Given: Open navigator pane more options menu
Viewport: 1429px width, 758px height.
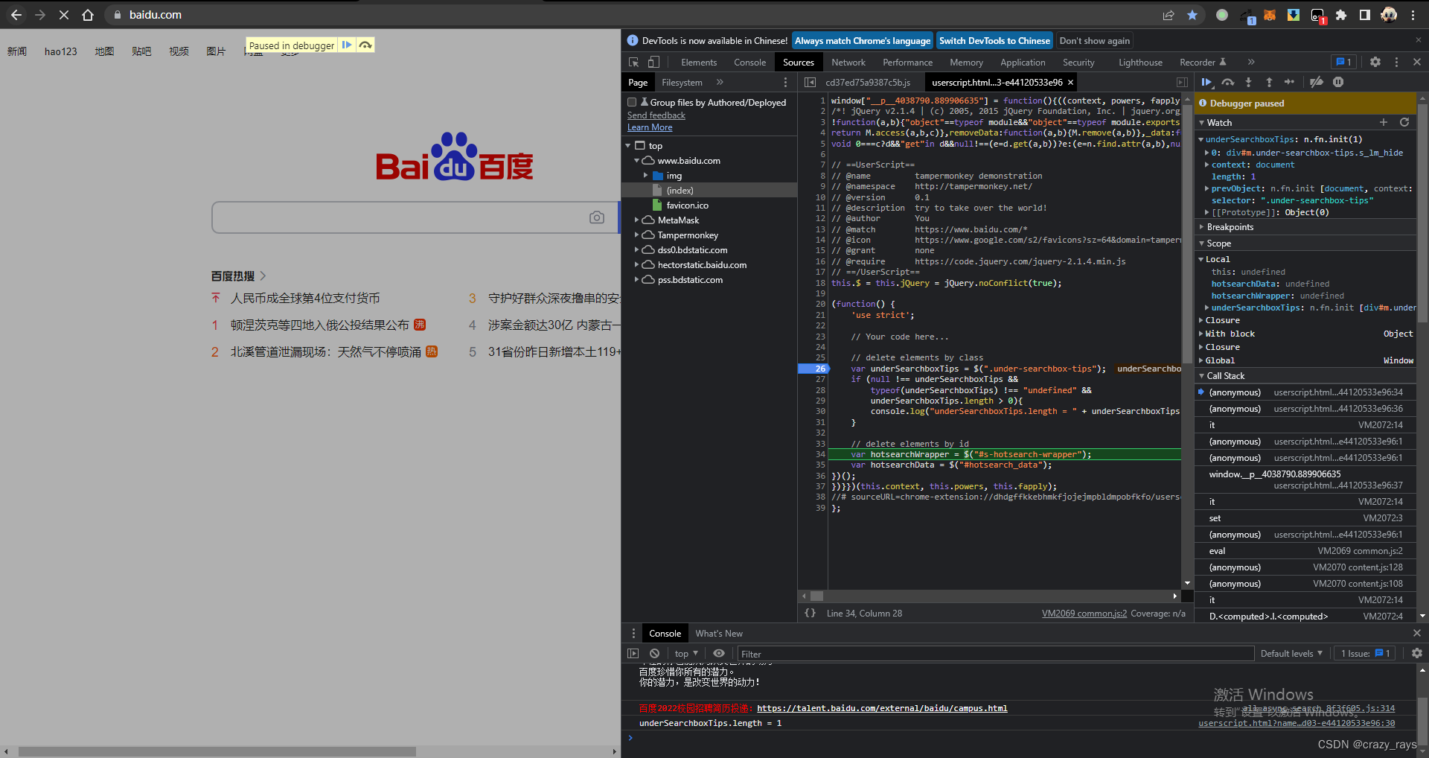Looking at the screenshot, I should pyautogui.click(x=785, y=83).
